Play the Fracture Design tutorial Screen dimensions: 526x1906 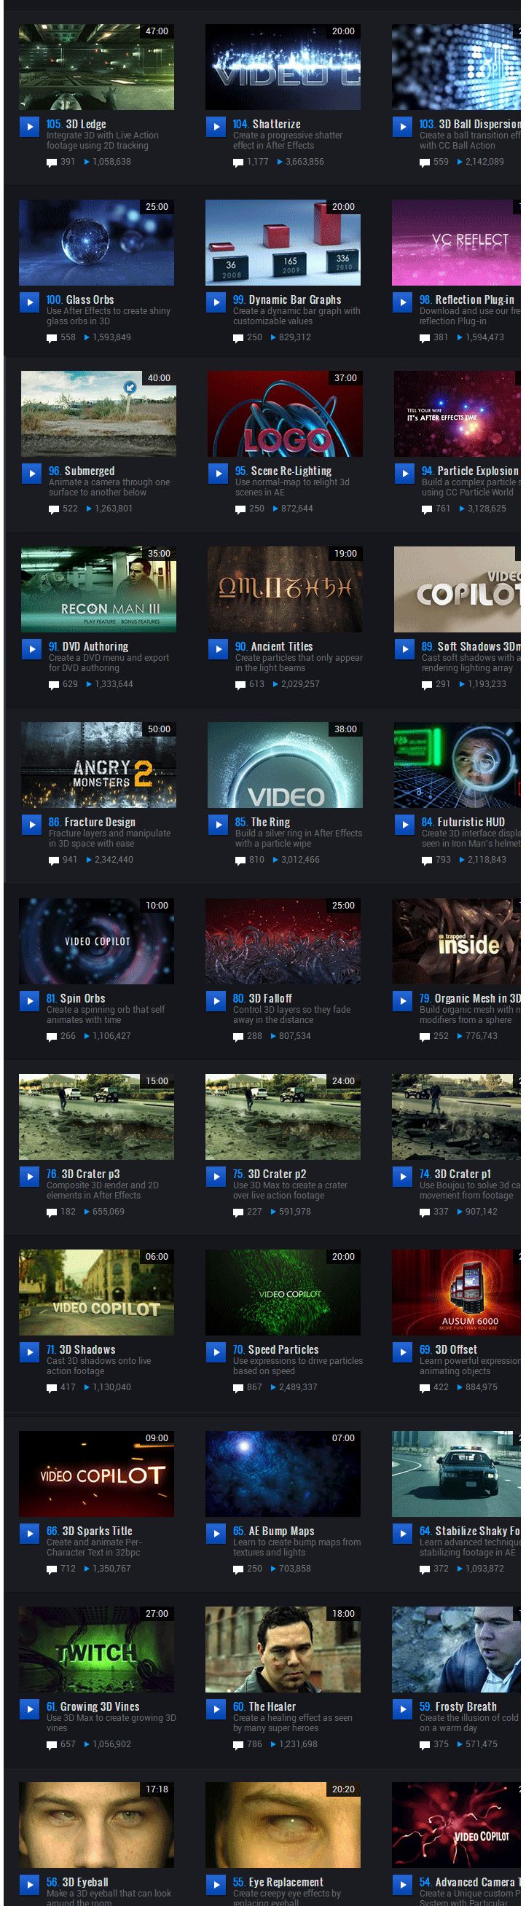point(31,824)
